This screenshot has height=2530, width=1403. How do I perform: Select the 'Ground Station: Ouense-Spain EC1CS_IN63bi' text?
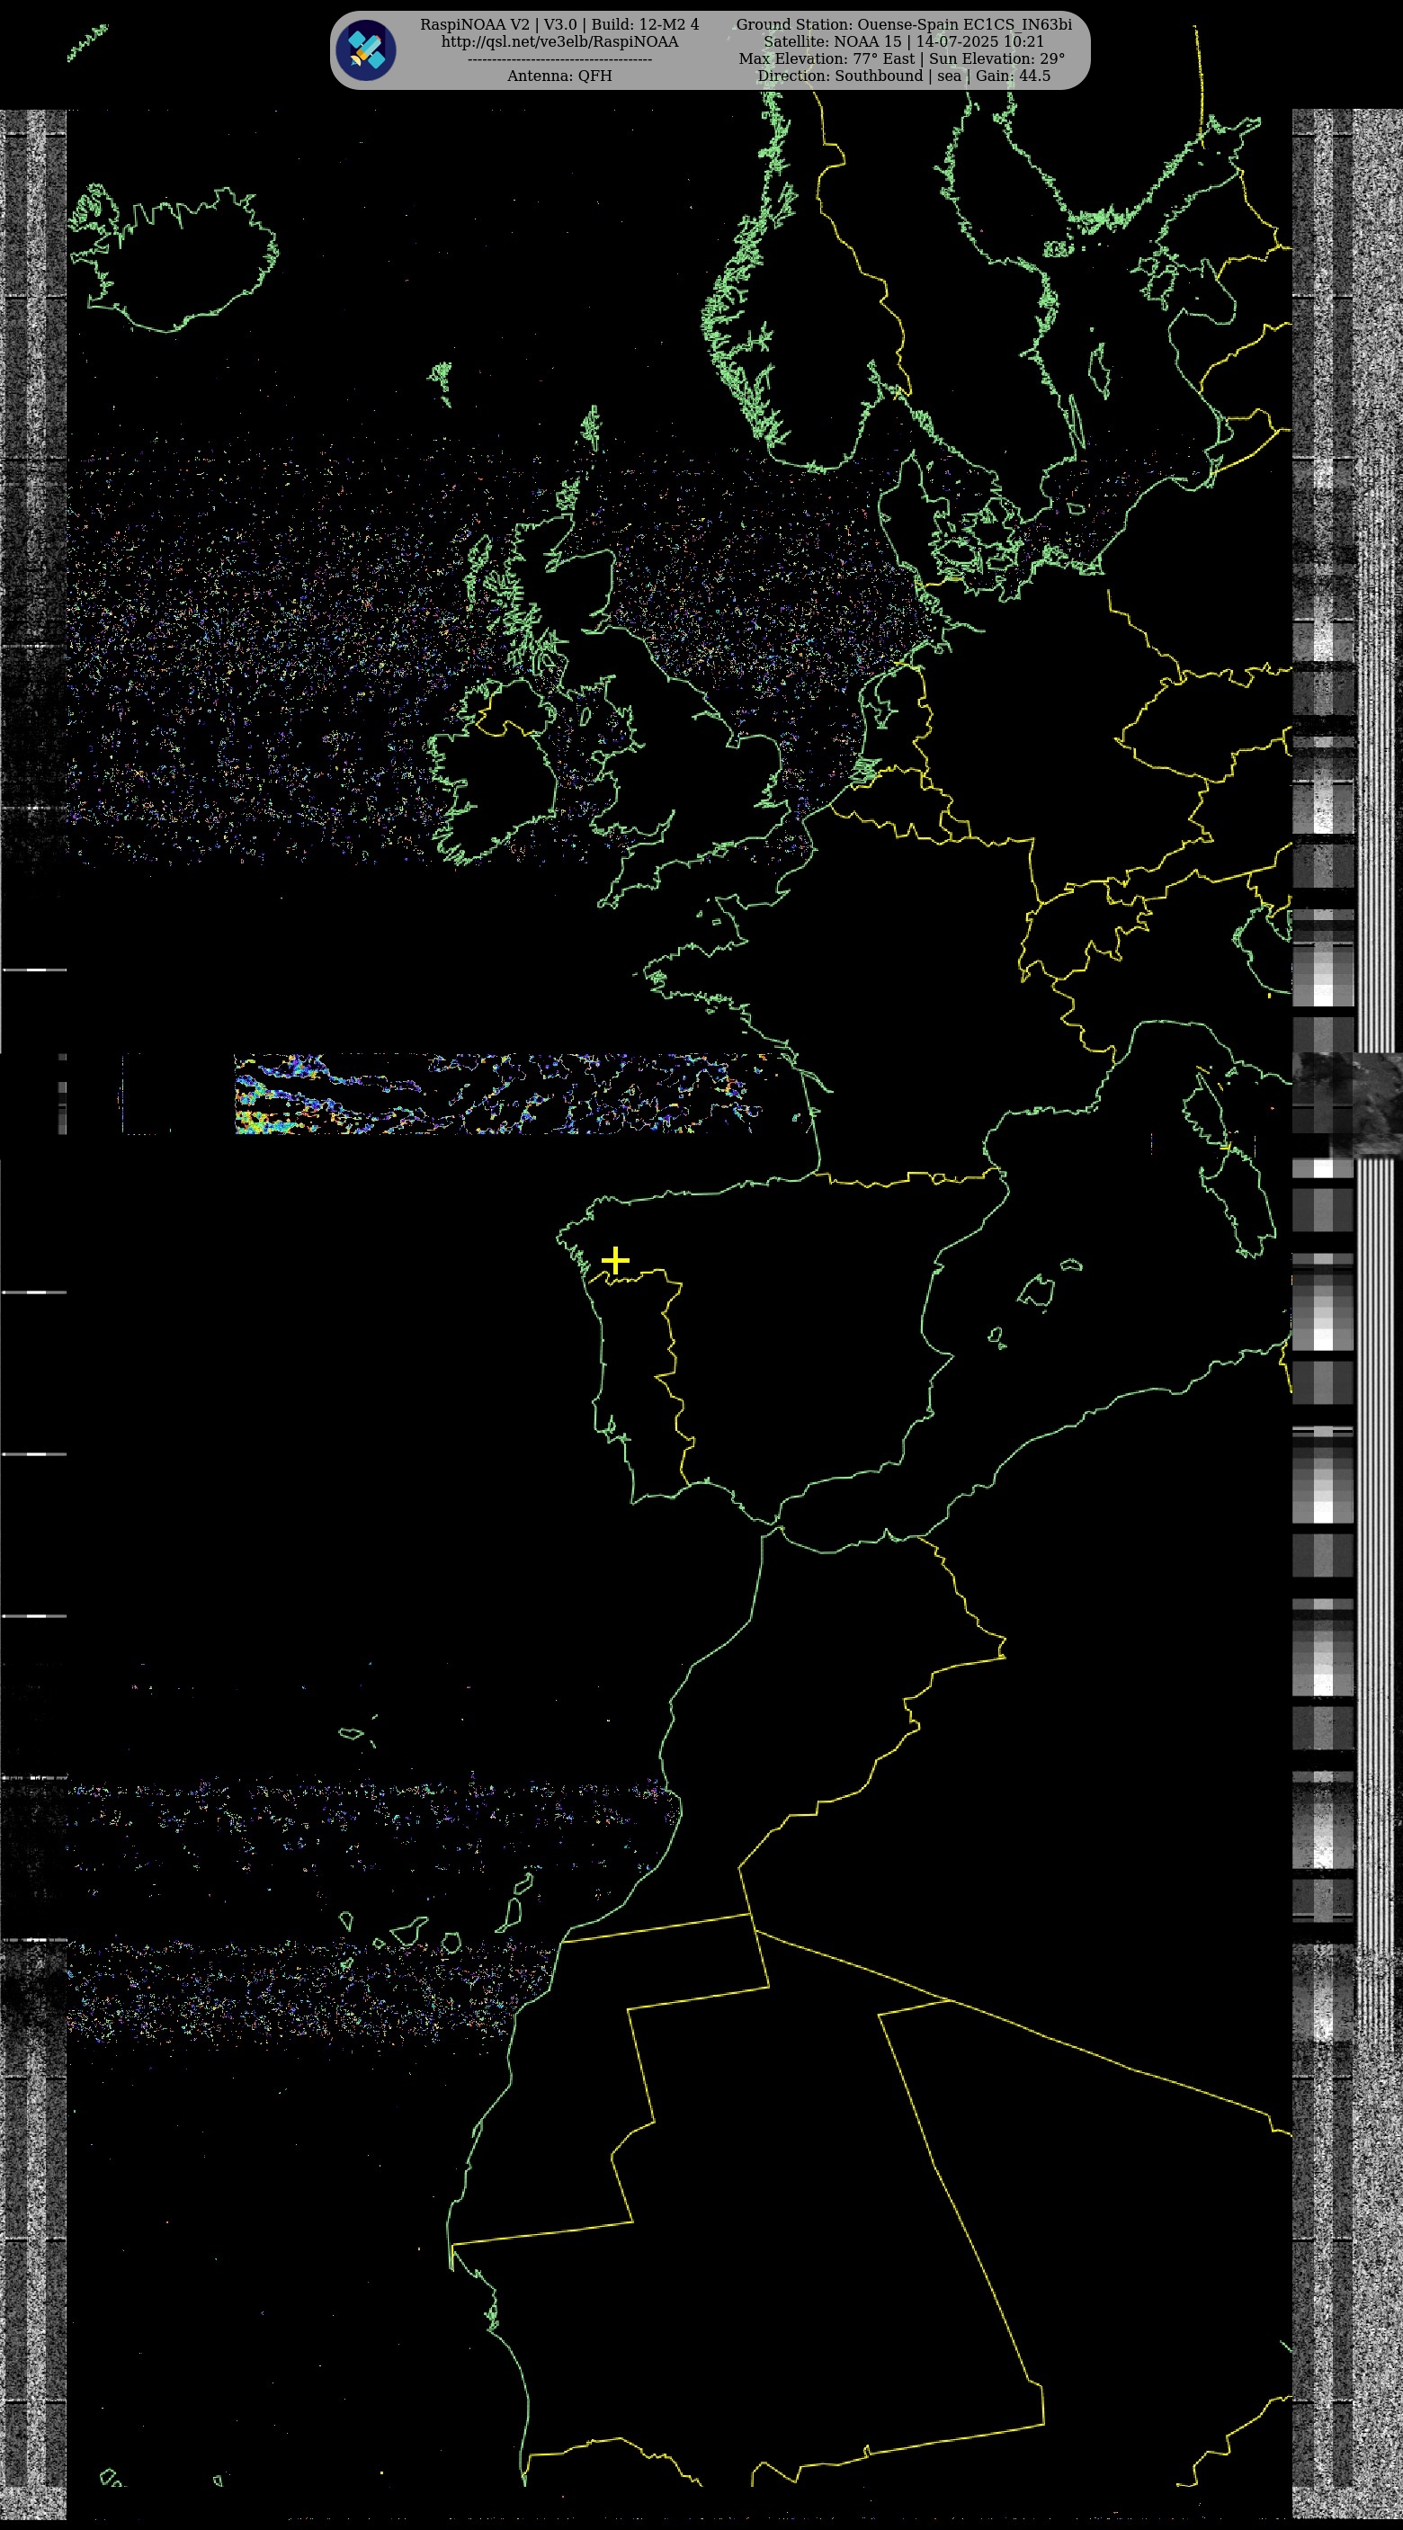(904, 24)
